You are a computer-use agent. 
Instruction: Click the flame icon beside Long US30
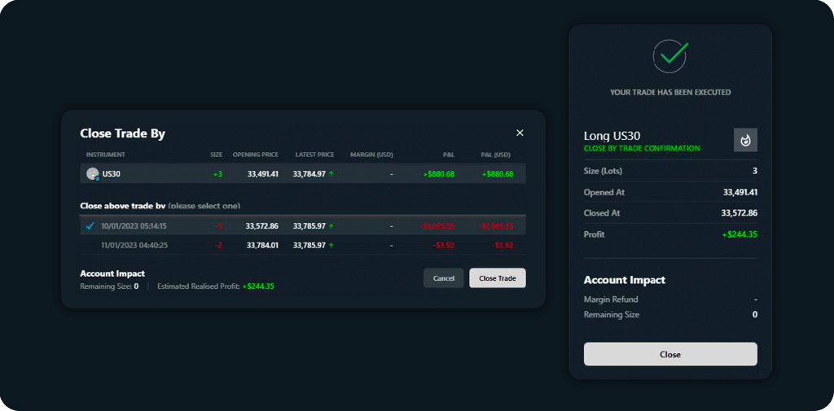tap(745, 140)
